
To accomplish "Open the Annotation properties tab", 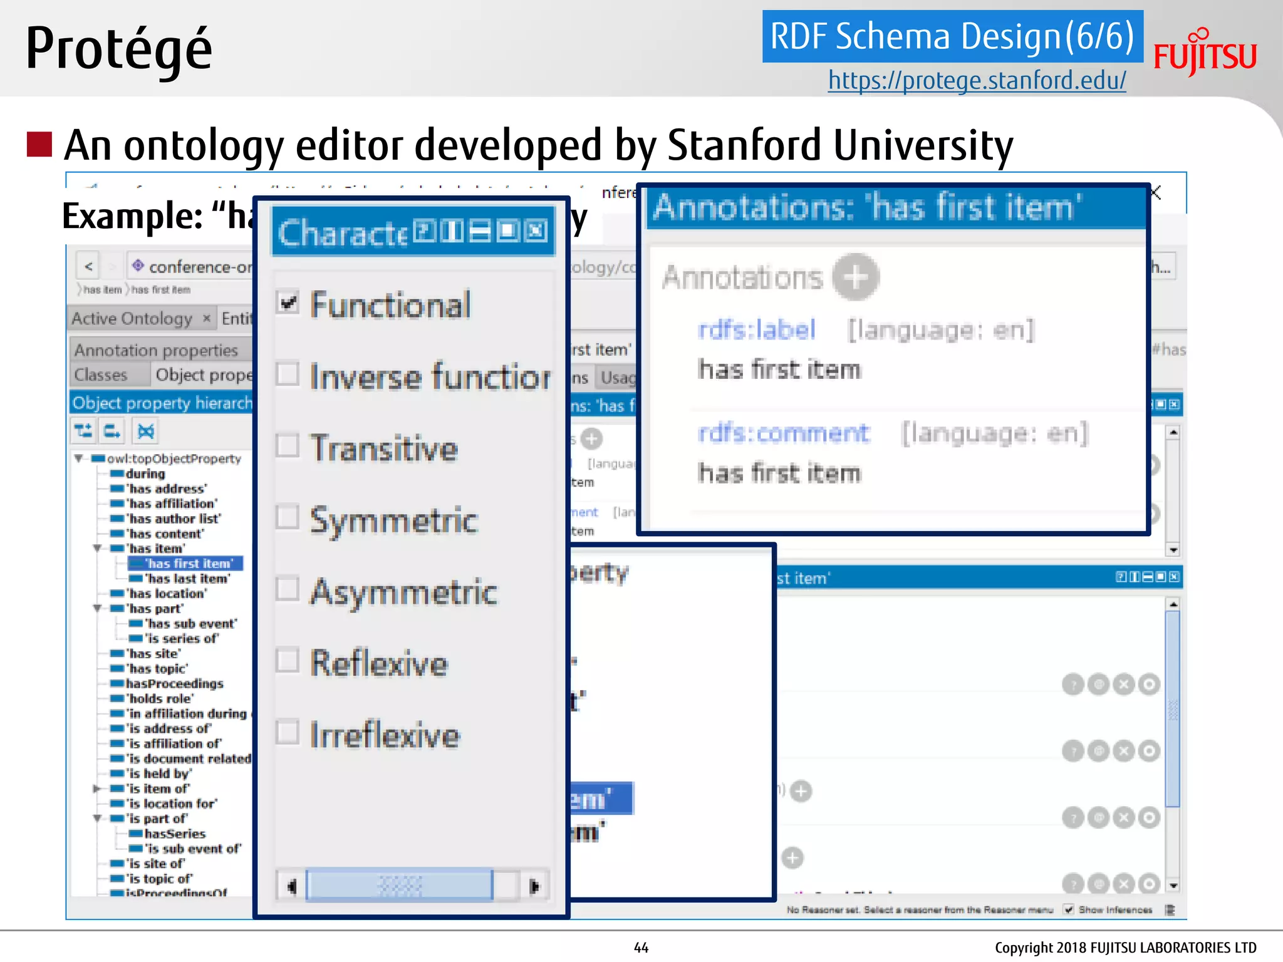I will [x=157, y=349].
